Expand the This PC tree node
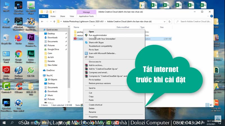Viewport: 225px width, 126px height. pos(41,76)
